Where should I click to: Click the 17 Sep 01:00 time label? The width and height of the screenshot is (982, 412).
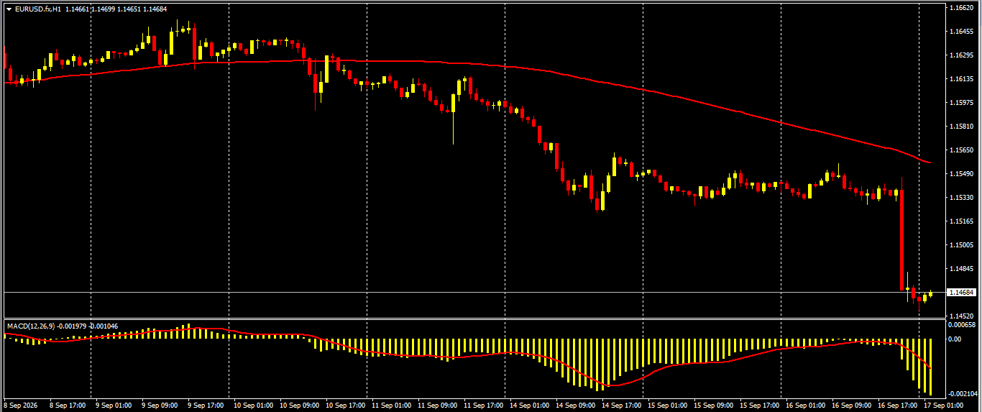click(943, 406)
